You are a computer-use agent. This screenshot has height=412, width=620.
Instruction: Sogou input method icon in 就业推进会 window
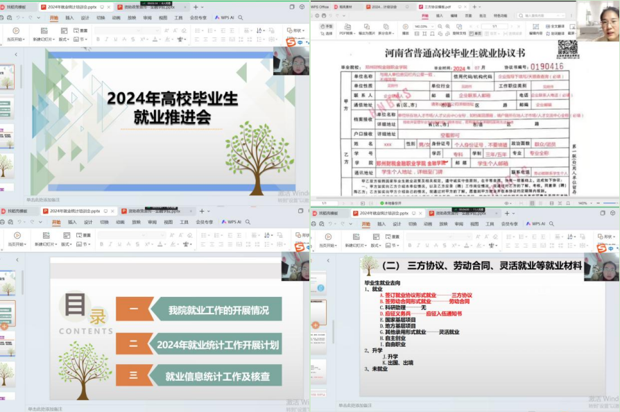(291, 42)
